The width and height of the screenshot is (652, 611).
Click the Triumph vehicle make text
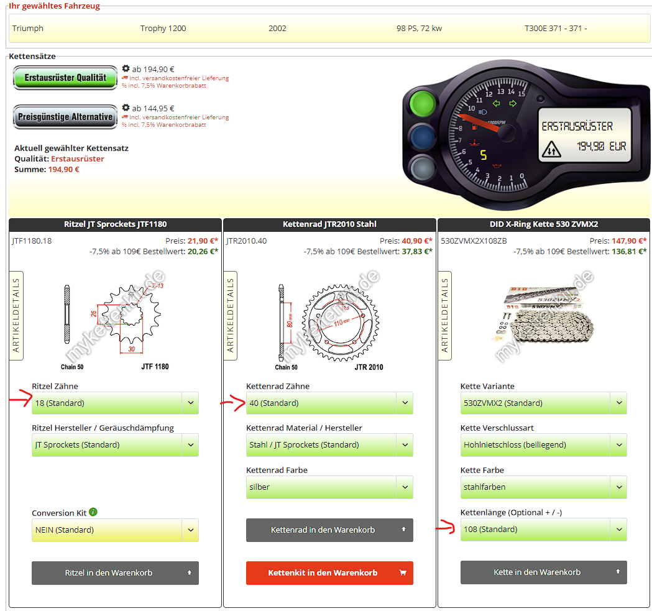click(28, 29)
